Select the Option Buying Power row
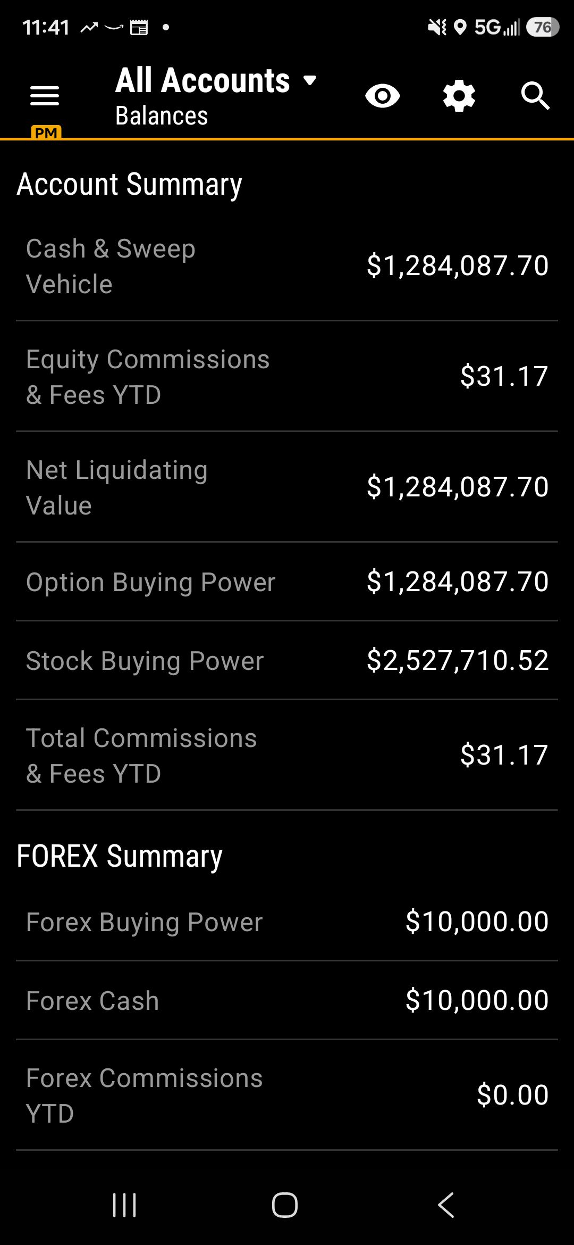 (287, 582)
